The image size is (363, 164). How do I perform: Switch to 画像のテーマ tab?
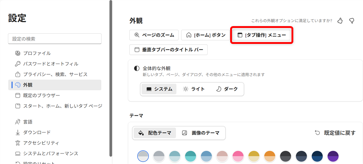pyautogui.click(x=201, y=133)
